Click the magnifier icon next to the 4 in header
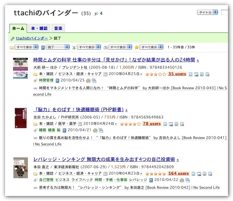This screenshot has height=201, width=233. click(x=96, y=13)
